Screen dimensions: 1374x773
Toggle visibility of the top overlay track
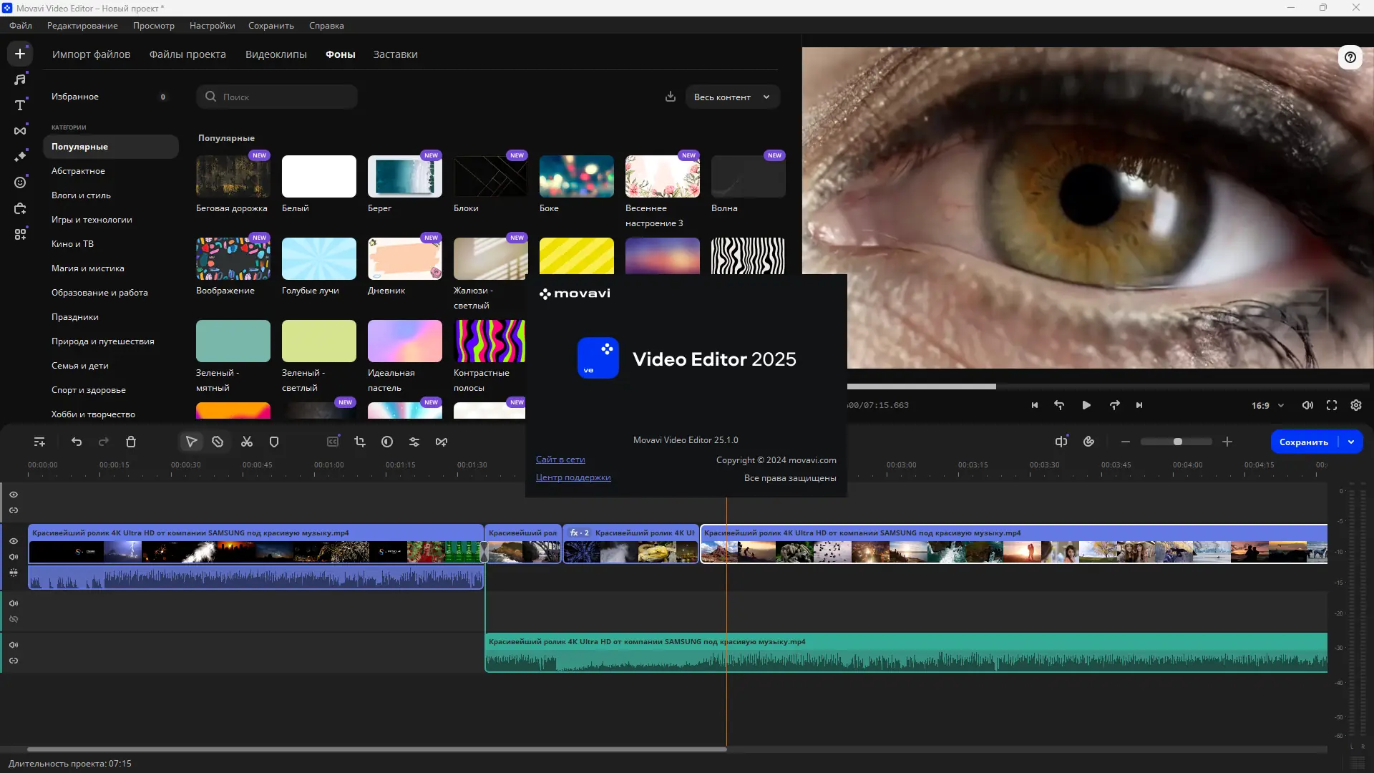[x=14, y=495]
